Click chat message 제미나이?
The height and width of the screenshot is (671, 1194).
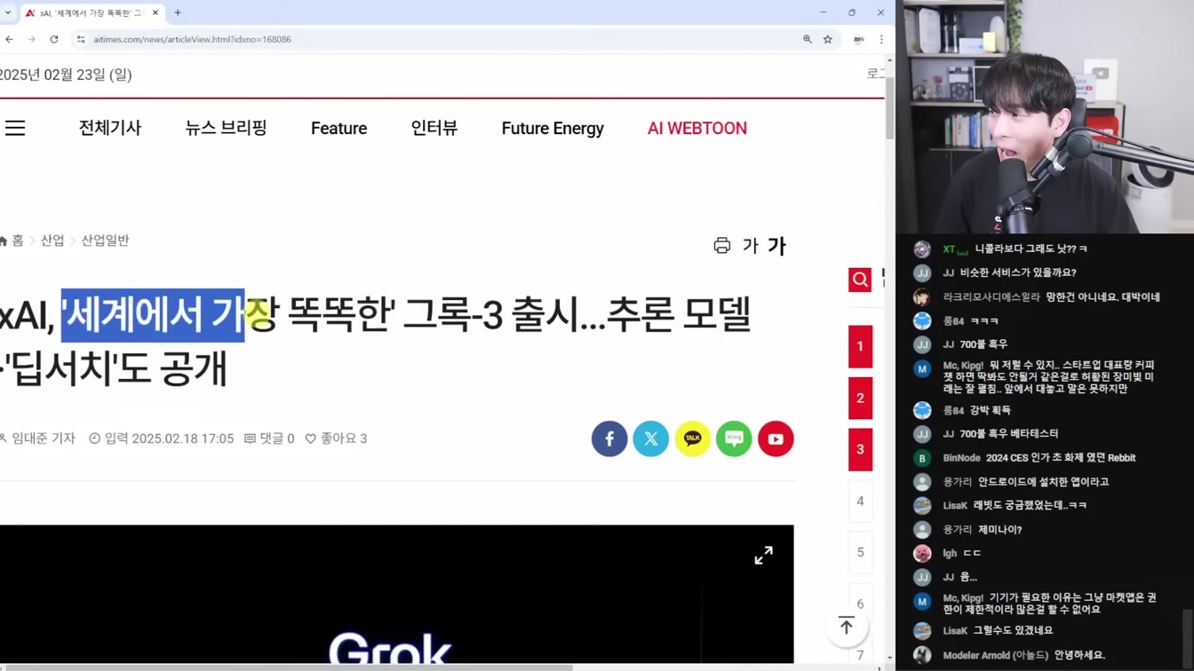[x=1000, y=529]
